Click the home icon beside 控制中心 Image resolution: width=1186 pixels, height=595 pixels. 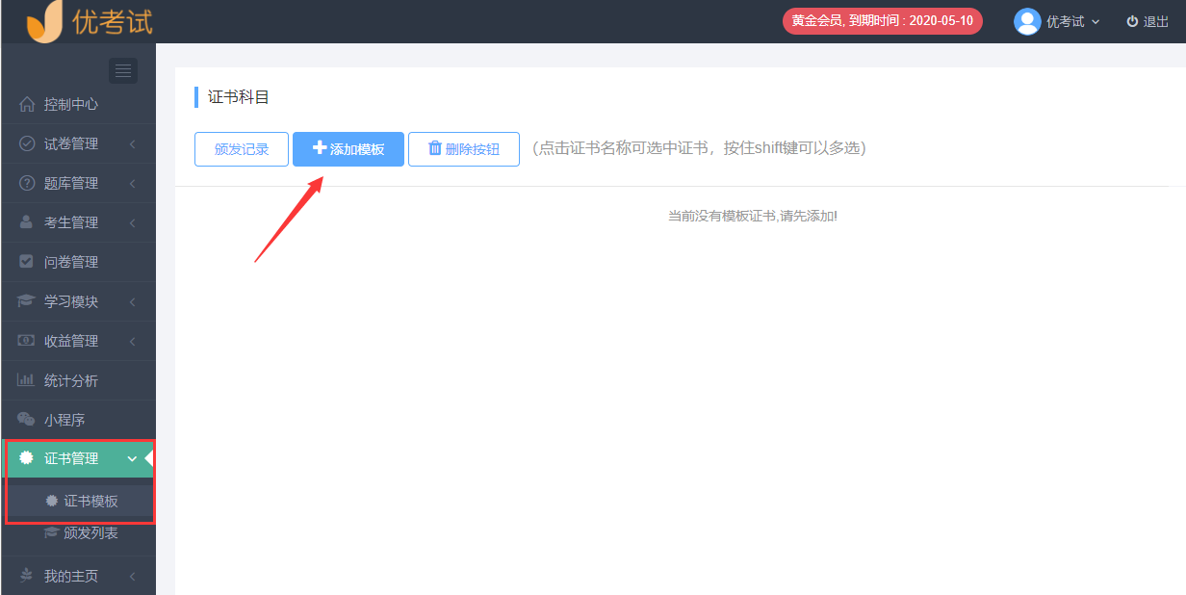tap(27, 104)
